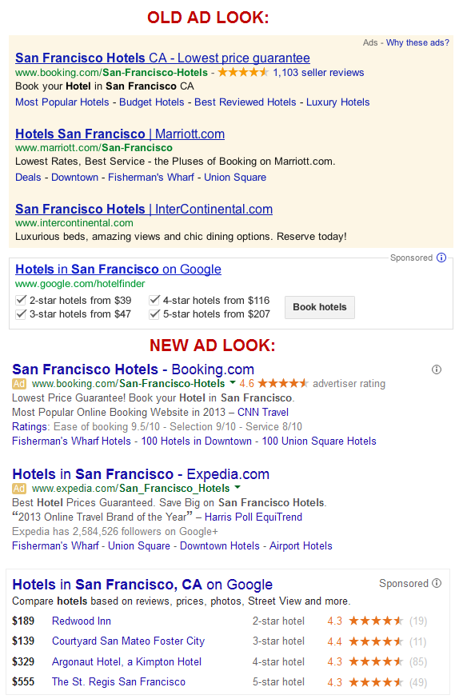
Task: Open Harris Poll EquiTrend link
Action: (253, 517)
